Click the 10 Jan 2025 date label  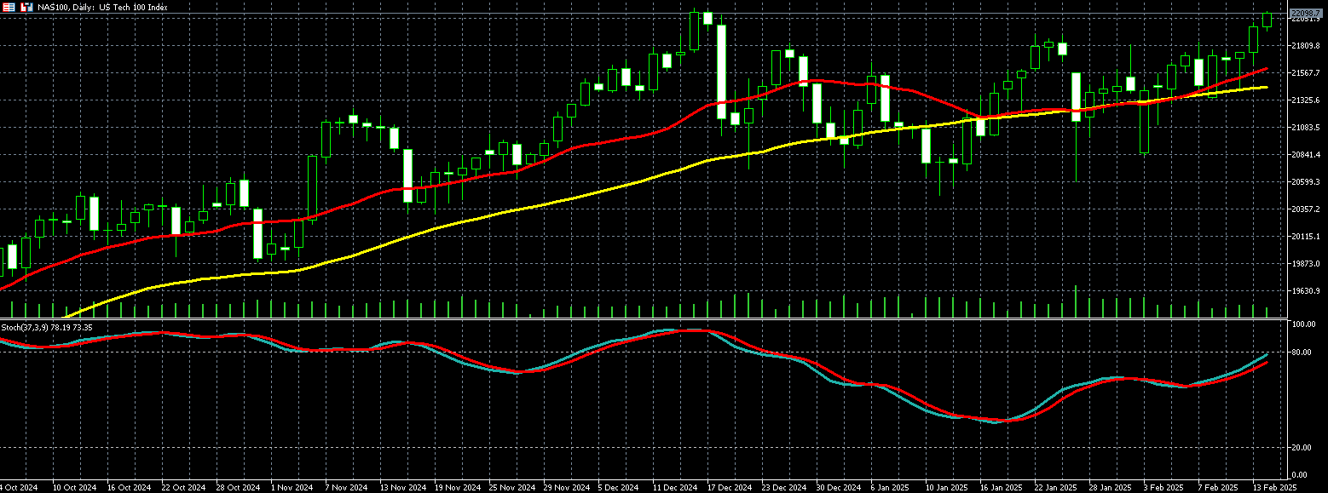947,488
